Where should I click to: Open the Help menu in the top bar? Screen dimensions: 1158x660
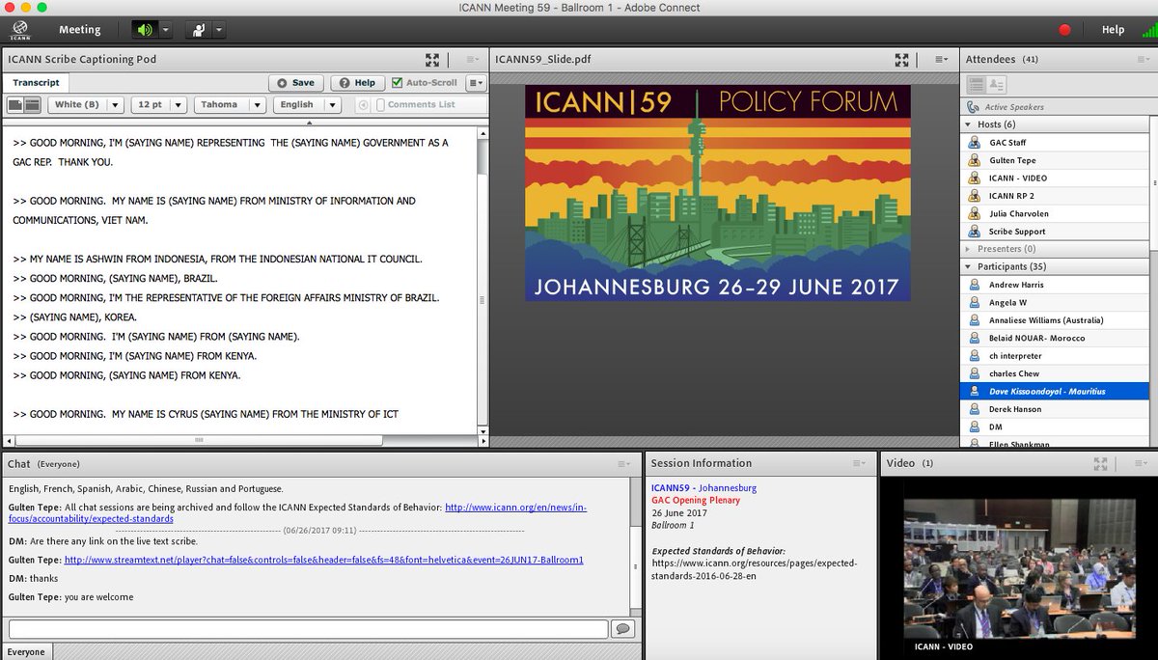(1113, 30)
